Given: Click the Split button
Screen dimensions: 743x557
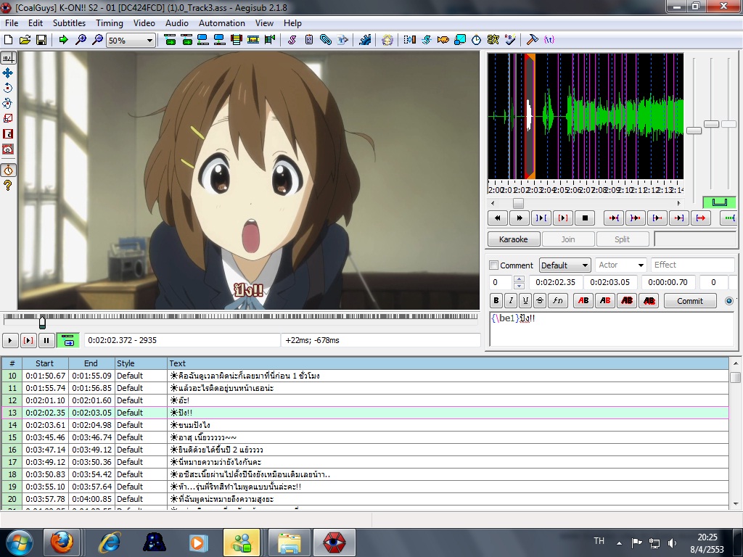Looking at the screenshot, I should pyautogui.click(x=622, y=239).
